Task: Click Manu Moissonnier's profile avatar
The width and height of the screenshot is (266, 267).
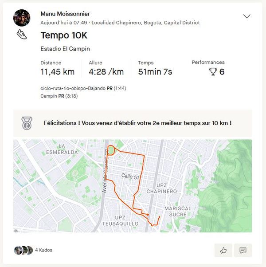Action: 22,18
